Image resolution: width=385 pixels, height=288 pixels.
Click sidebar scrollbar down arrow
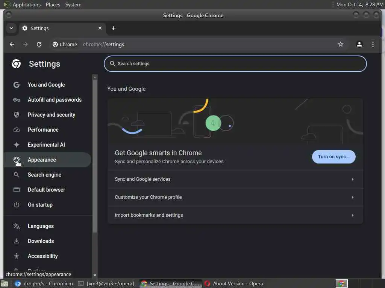(95, 275)
